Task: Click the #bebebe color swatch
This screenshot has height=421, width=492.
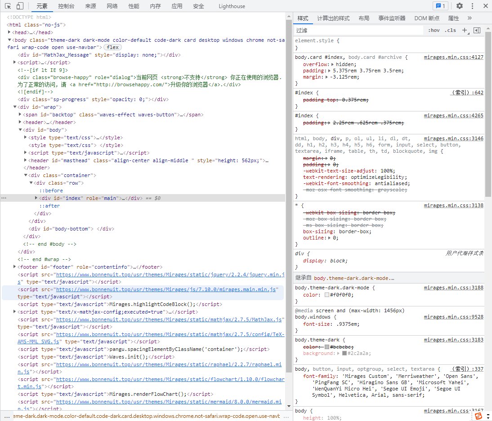Action: [327, 347]
